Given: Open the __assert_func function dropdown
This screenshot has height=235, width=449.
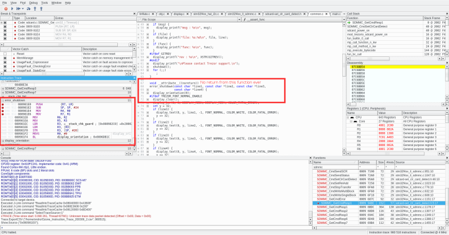Looking at the screenshot, I should tap(344, 20).
